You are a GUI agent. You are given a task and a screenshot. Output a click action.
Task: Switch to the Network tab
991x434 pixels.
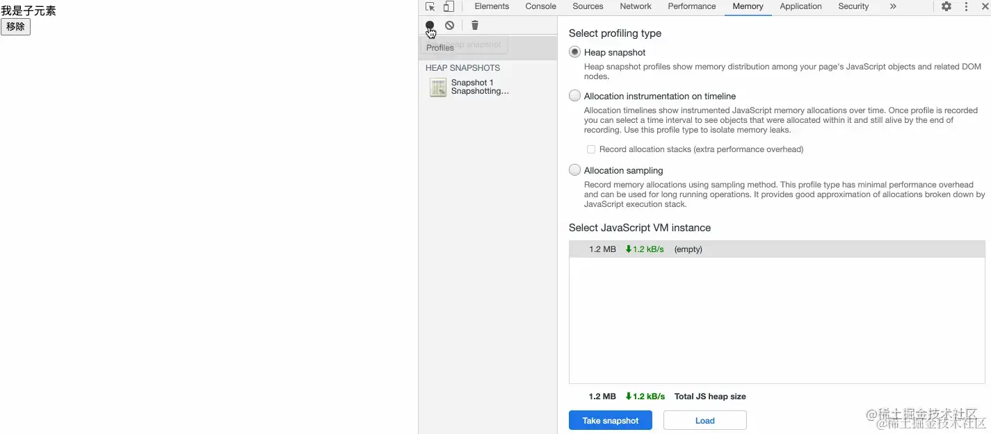click(x=636, y=6)
